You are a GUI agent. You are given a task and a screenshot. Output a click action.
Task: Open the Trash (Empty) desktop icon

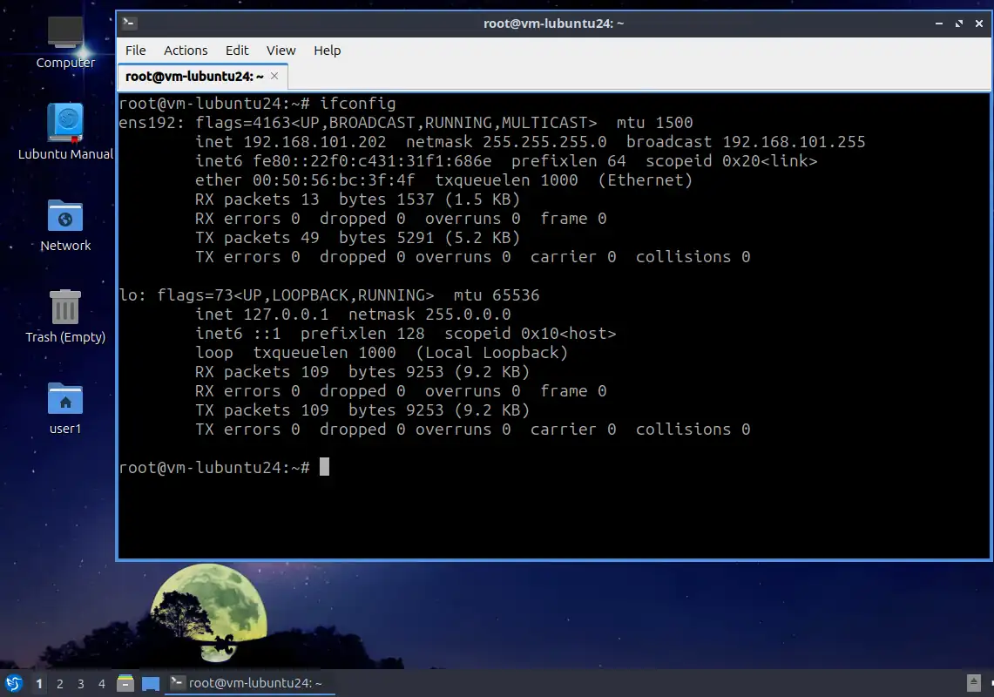tap(65, 316)
